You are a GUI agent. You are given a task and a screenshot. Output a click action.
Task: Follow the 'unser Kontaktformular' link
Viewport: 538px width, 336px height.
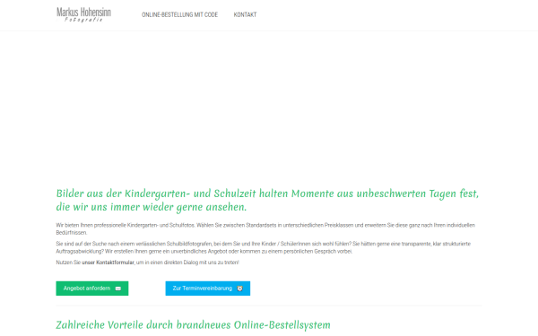[108, 263]
